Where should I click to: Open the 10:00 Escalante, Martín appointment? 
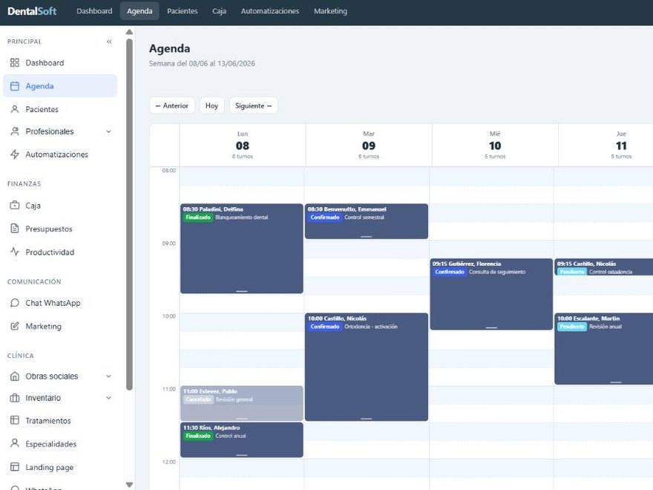coord(604,349)
